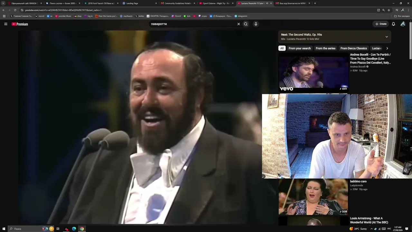This screenshot has height=232, width=412.
Task: Switch to the VAVADA official site tab
Action: pyautogui.click(x=25, y=3)
